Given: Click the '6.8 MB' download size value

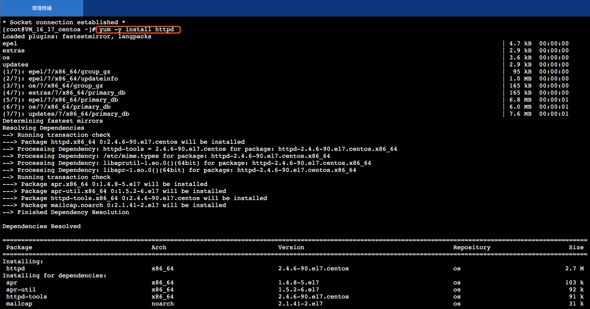Looking at the screenshot, I should pos(520,100).
